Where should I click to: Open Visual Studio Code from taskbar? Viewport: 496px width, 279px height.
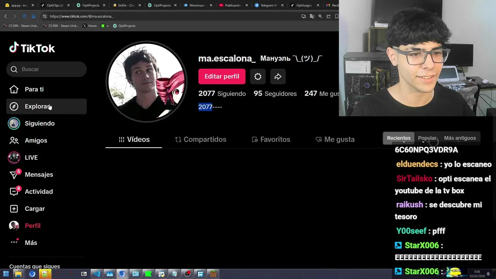(x=96, y=274)
